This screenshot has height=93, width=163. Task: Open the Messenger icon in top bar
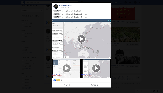[126, 2]
